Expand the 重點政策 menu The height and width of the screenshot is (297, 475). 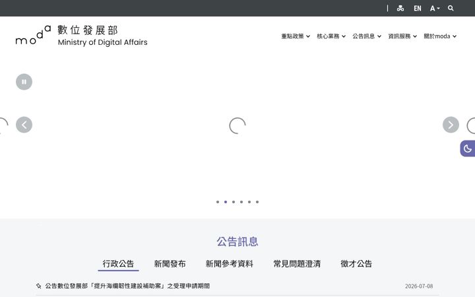[x=296, y=36]
